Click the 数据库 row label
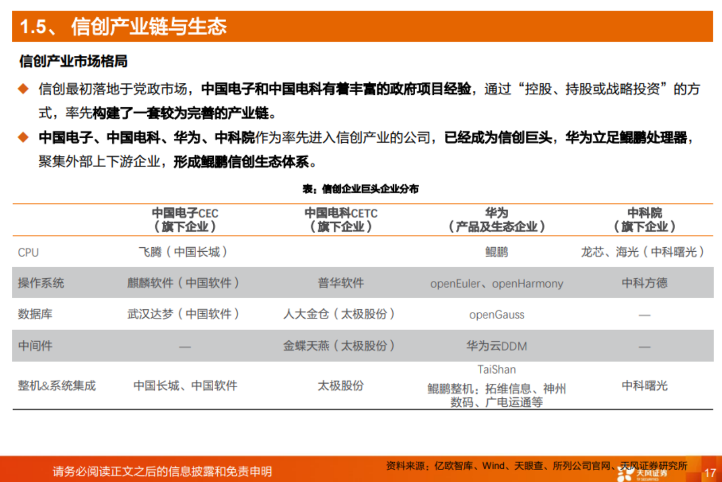This screenshot has width=722, height=482. 35,314
